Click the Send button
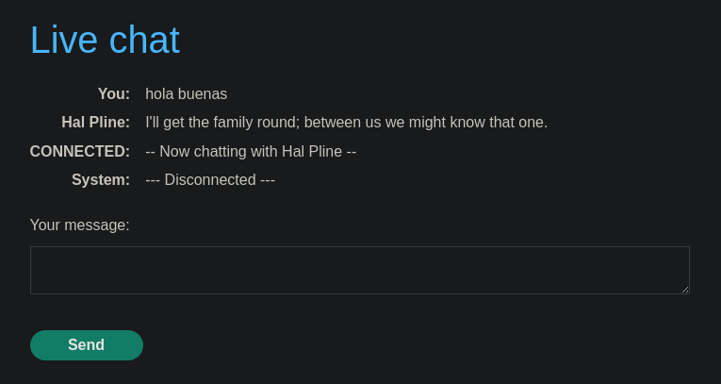Viewport: 721px width, 384px height. tap(86, 345)
